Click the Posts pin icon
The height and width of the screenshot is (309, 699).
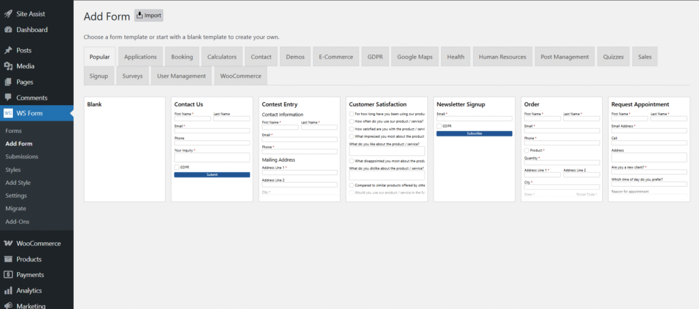coord(8,50)
